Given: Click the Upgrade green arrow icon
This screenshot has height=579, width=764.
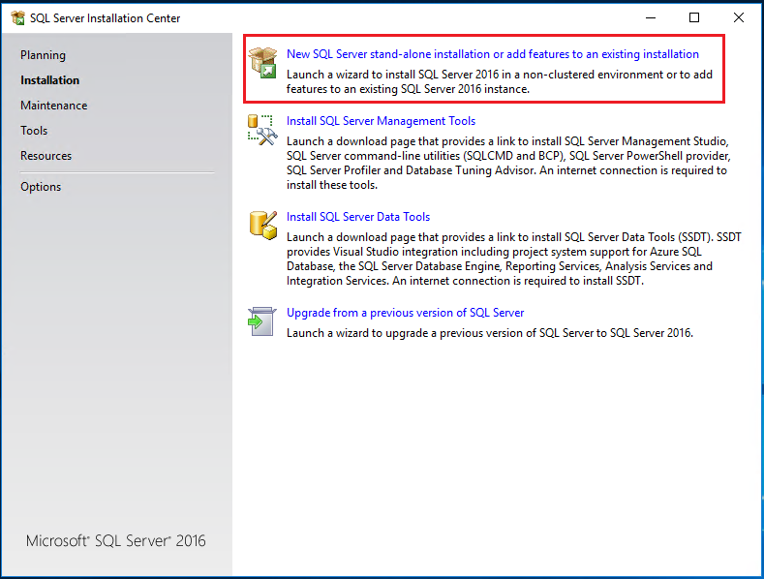Looking at the screenshot, I should [x=262, y=321].
